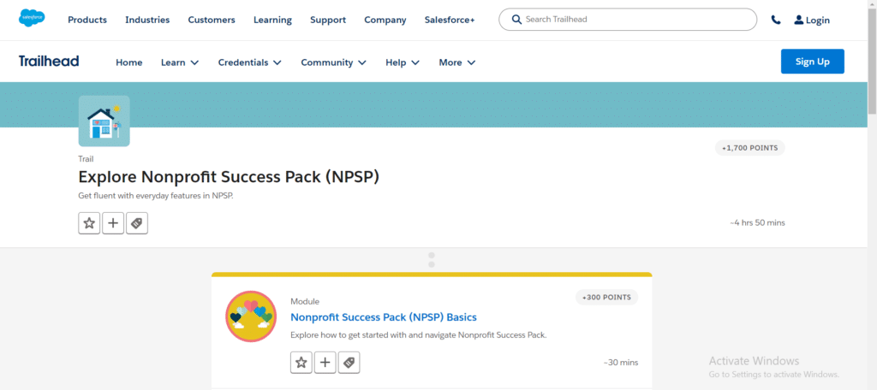This screenshot has width=877, height=390.
Task: Click the Sign Up button
Action: click(x=812, y=62)
